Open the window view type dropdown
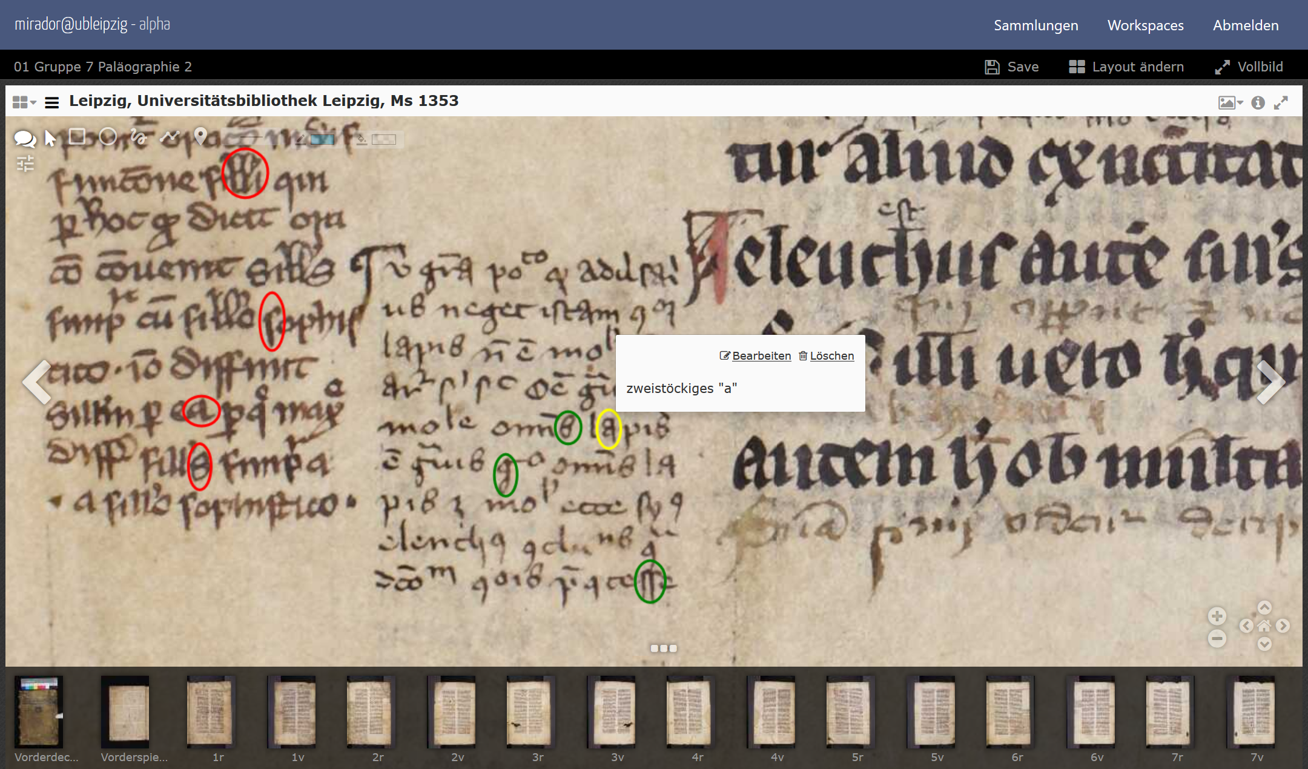The image size is (1308, 769). pyautogui.click(x=24, y=102)
